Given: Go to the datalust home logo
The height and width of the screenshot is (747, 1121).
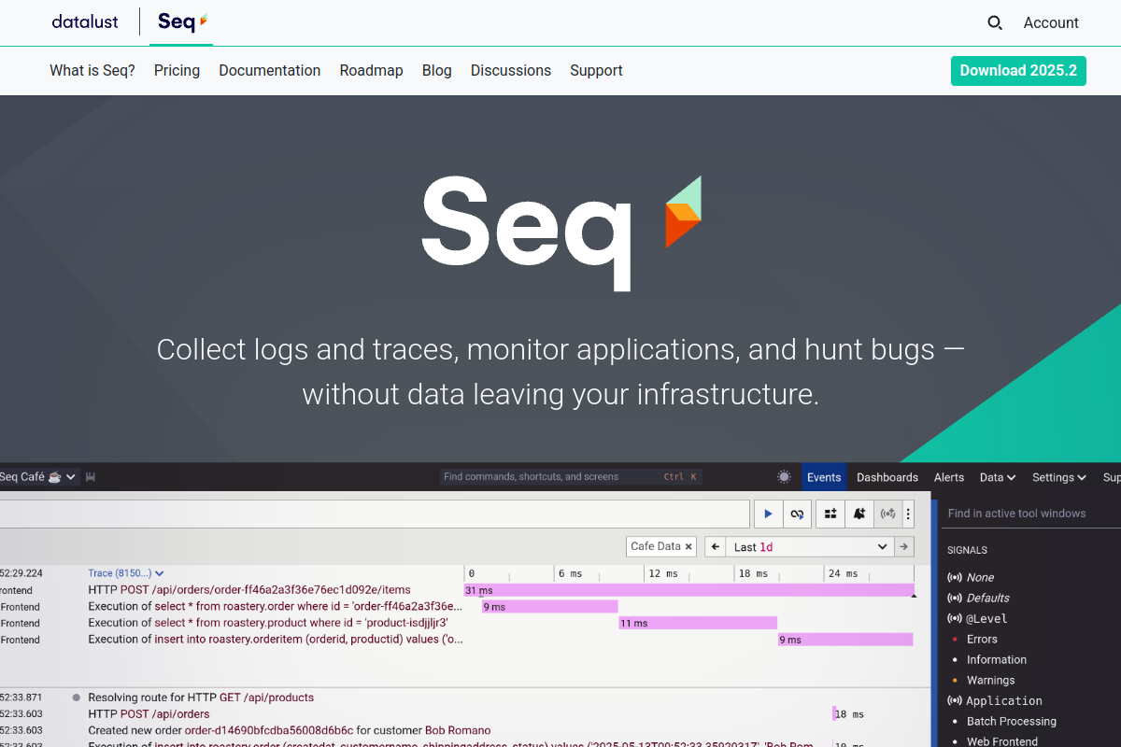Looking at the screenshot, I should (x=85, y=21).
